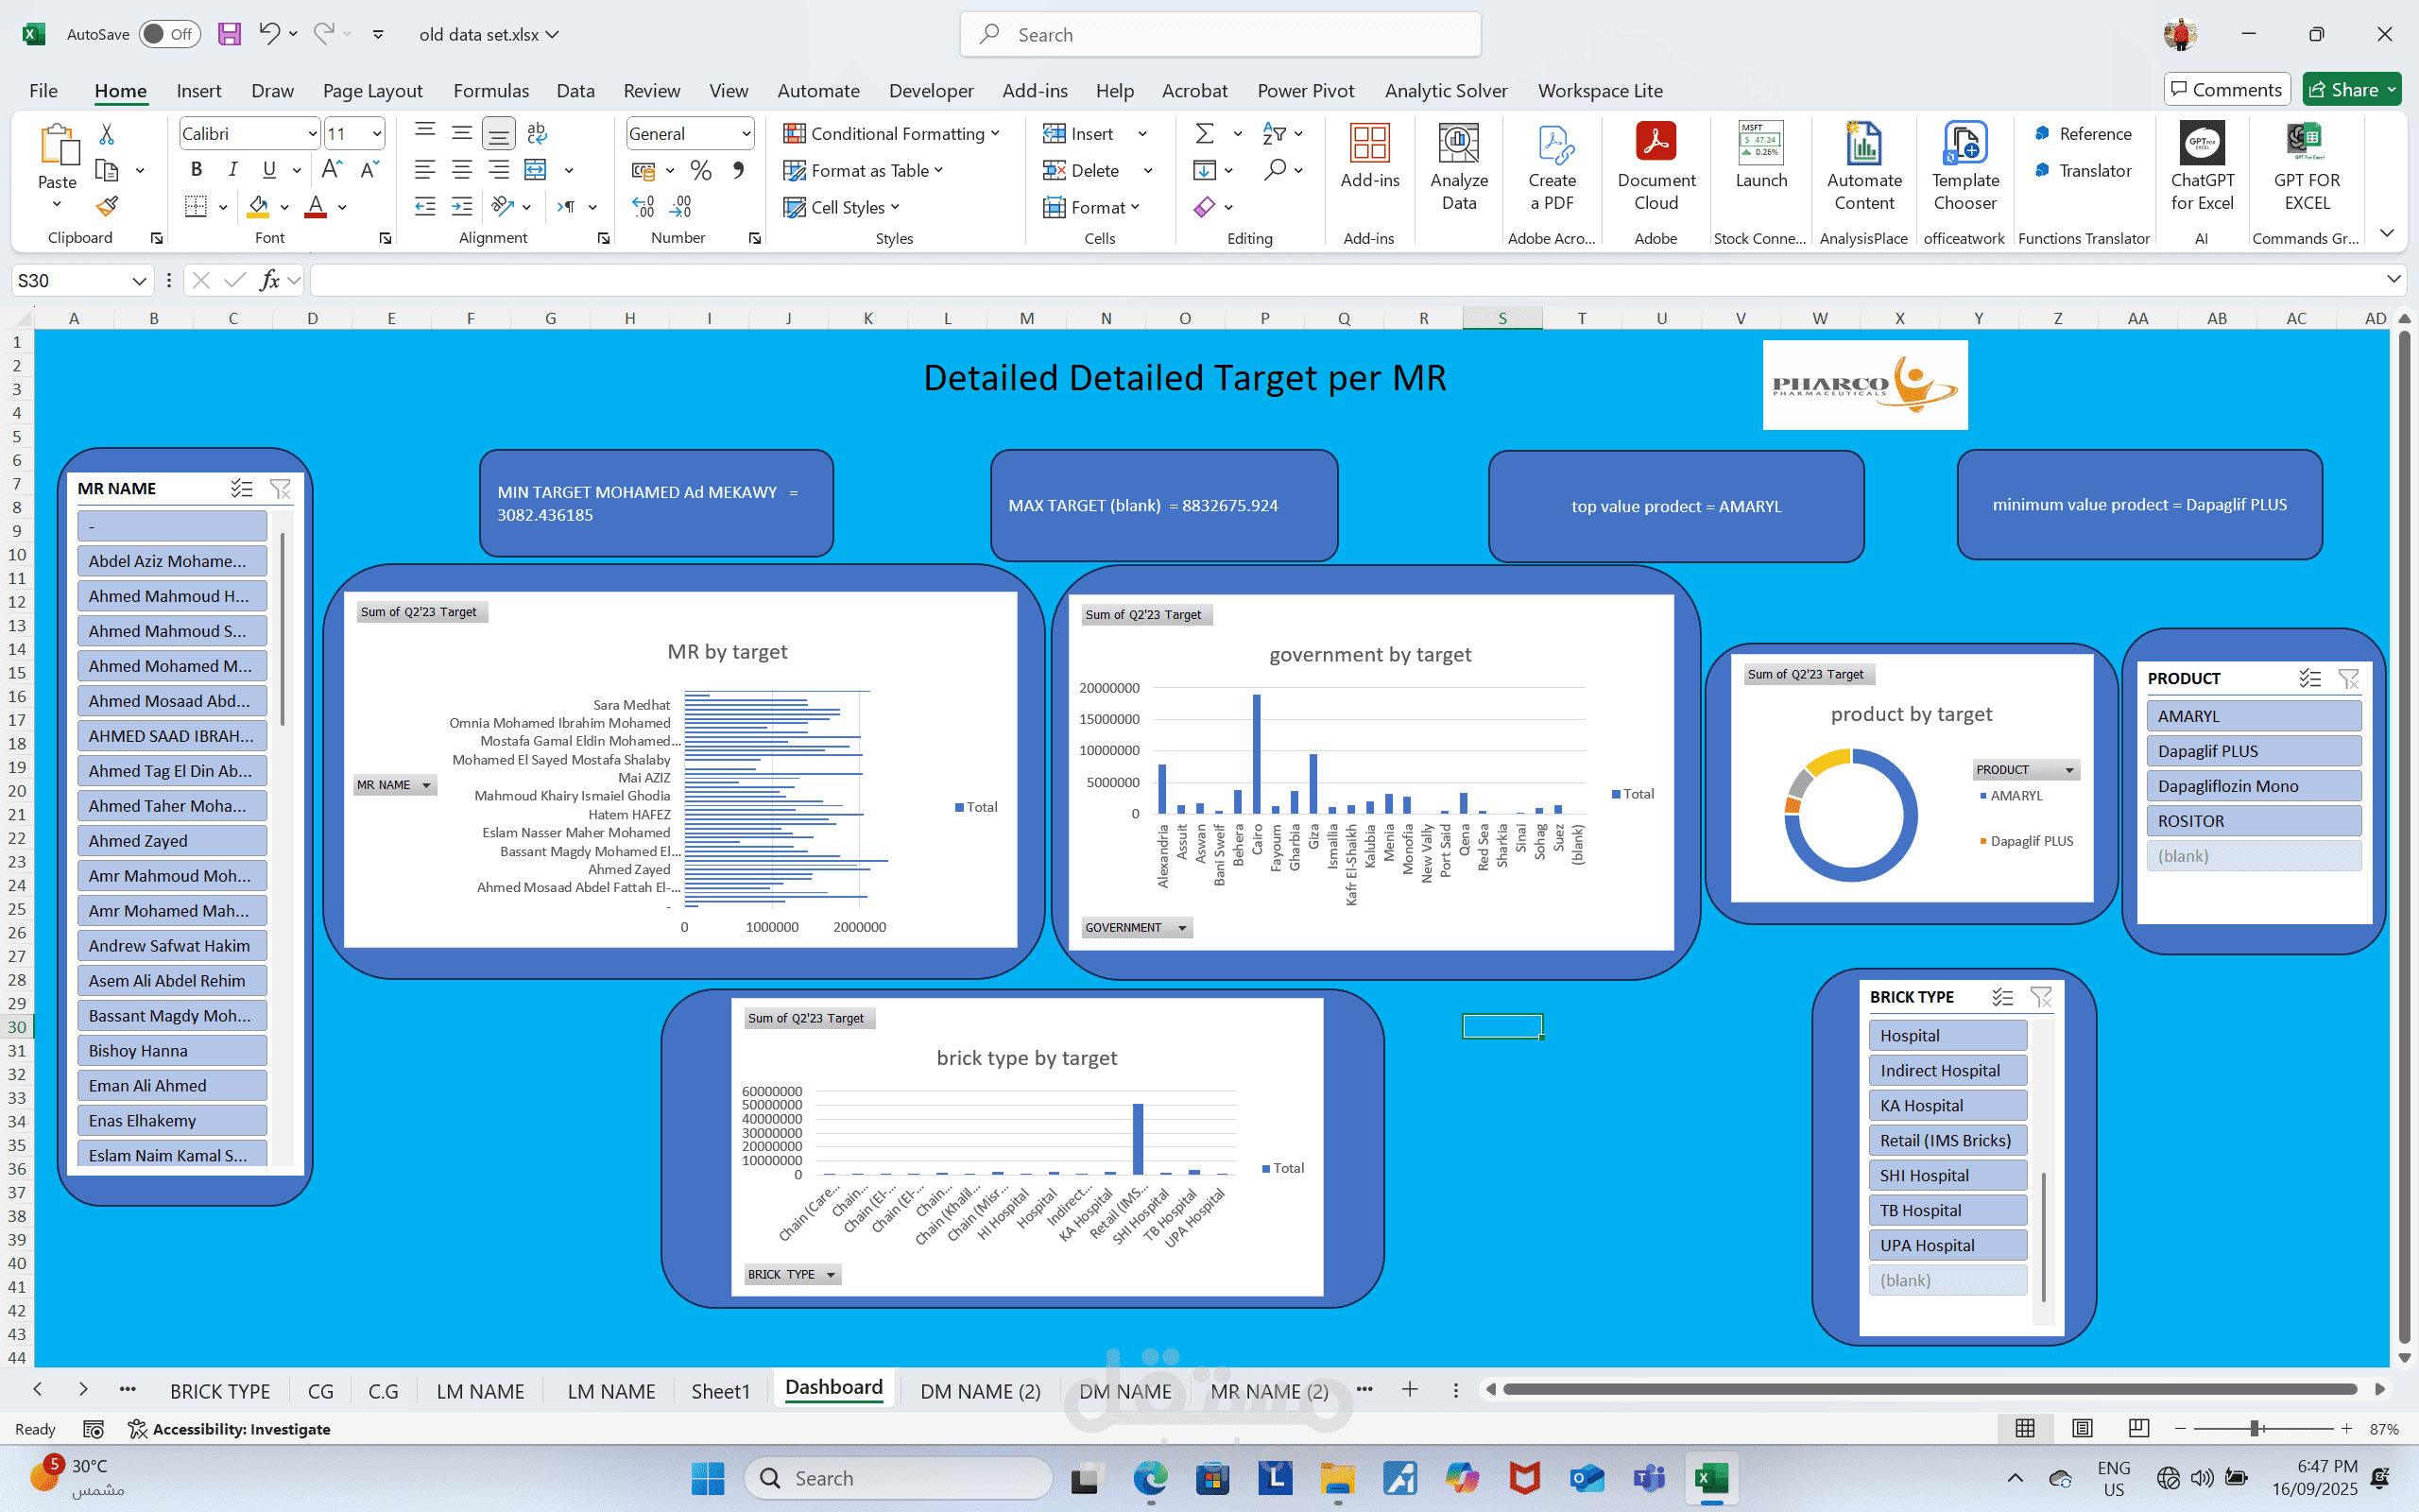Open the Page Layout ribbon tab
The width and height of the screenshot is (2419, 1512).
click(372, 90)
